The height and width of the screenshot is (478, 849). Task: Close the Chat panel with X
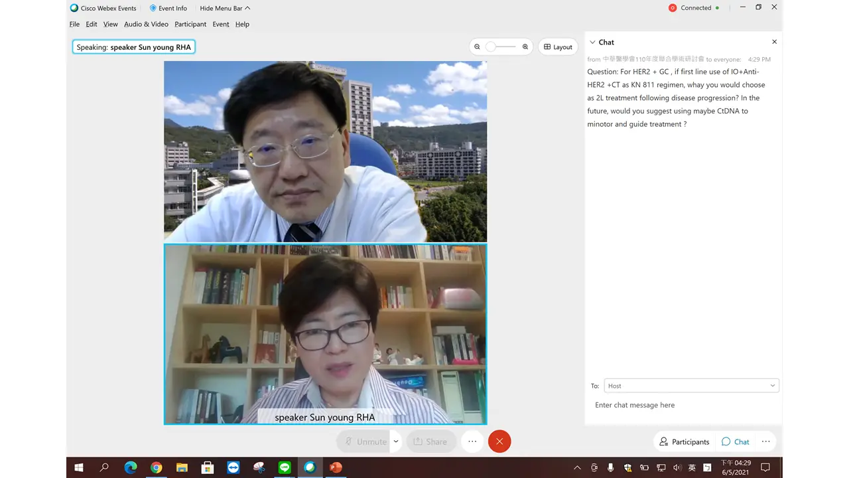(x=774, y=42)
